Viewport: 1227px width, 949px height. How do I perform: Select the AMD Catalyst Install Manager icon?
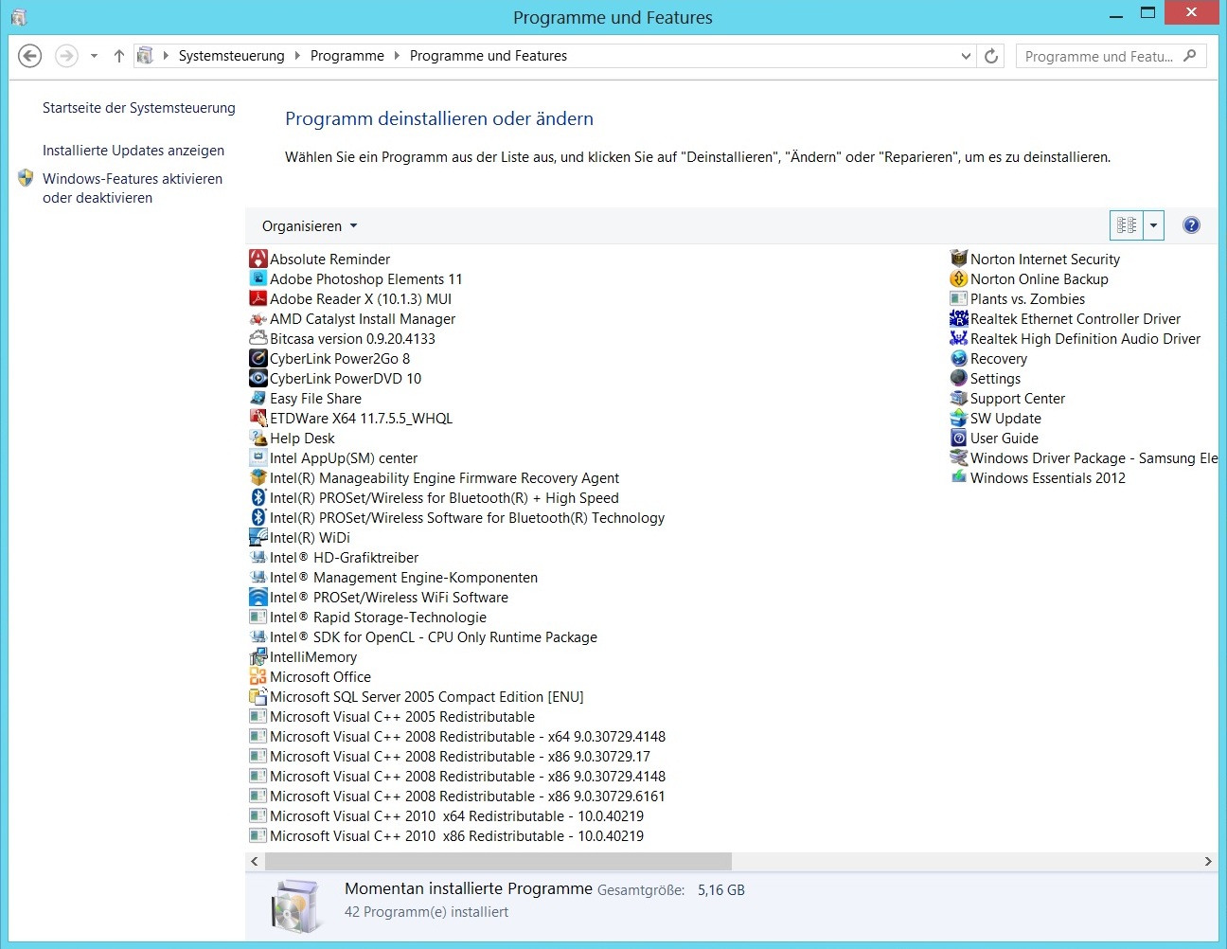point(258,318)
